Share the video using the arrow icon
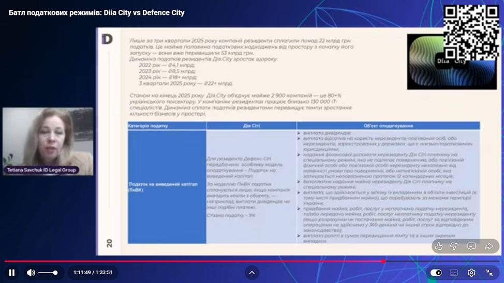The width and height of the screenshot is (504, 283). click(489, 246)
